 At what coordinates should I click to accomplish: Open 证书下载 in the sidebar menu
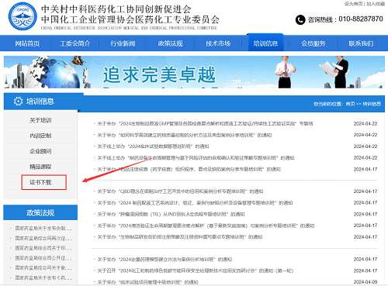(40, 182)
